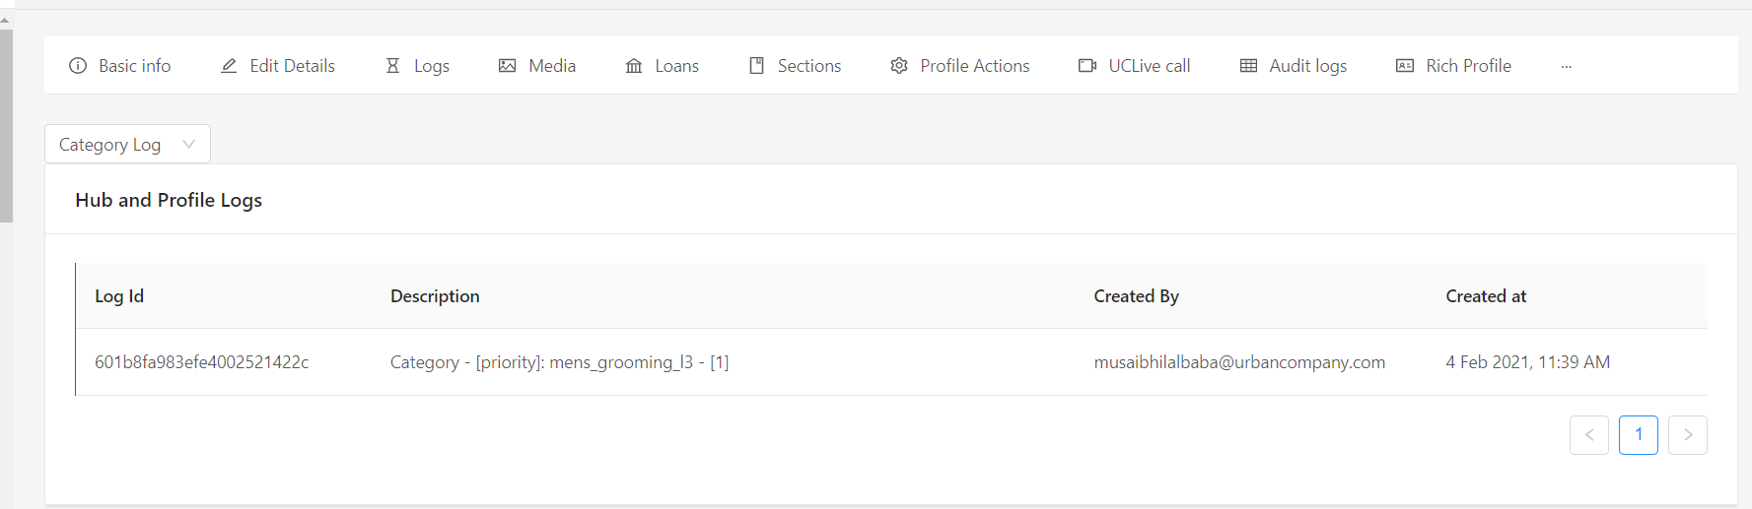Click the table icon for Audit logs
This screenshot has width=1752, height=509.
[x=1248, y=66]
